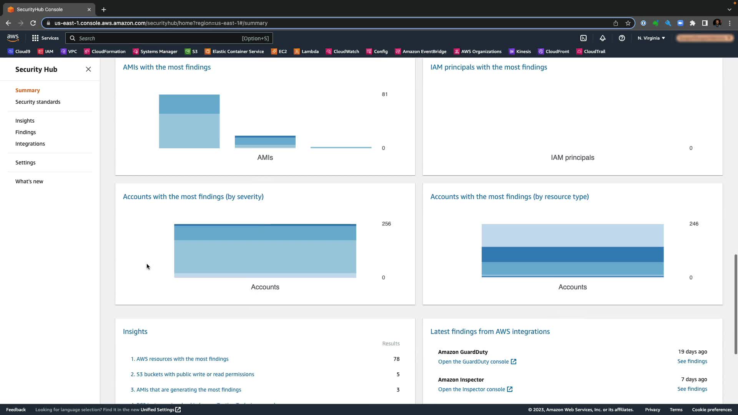
Task: Expand the N. Virginia region dropdown
Action: pos(651,38)
